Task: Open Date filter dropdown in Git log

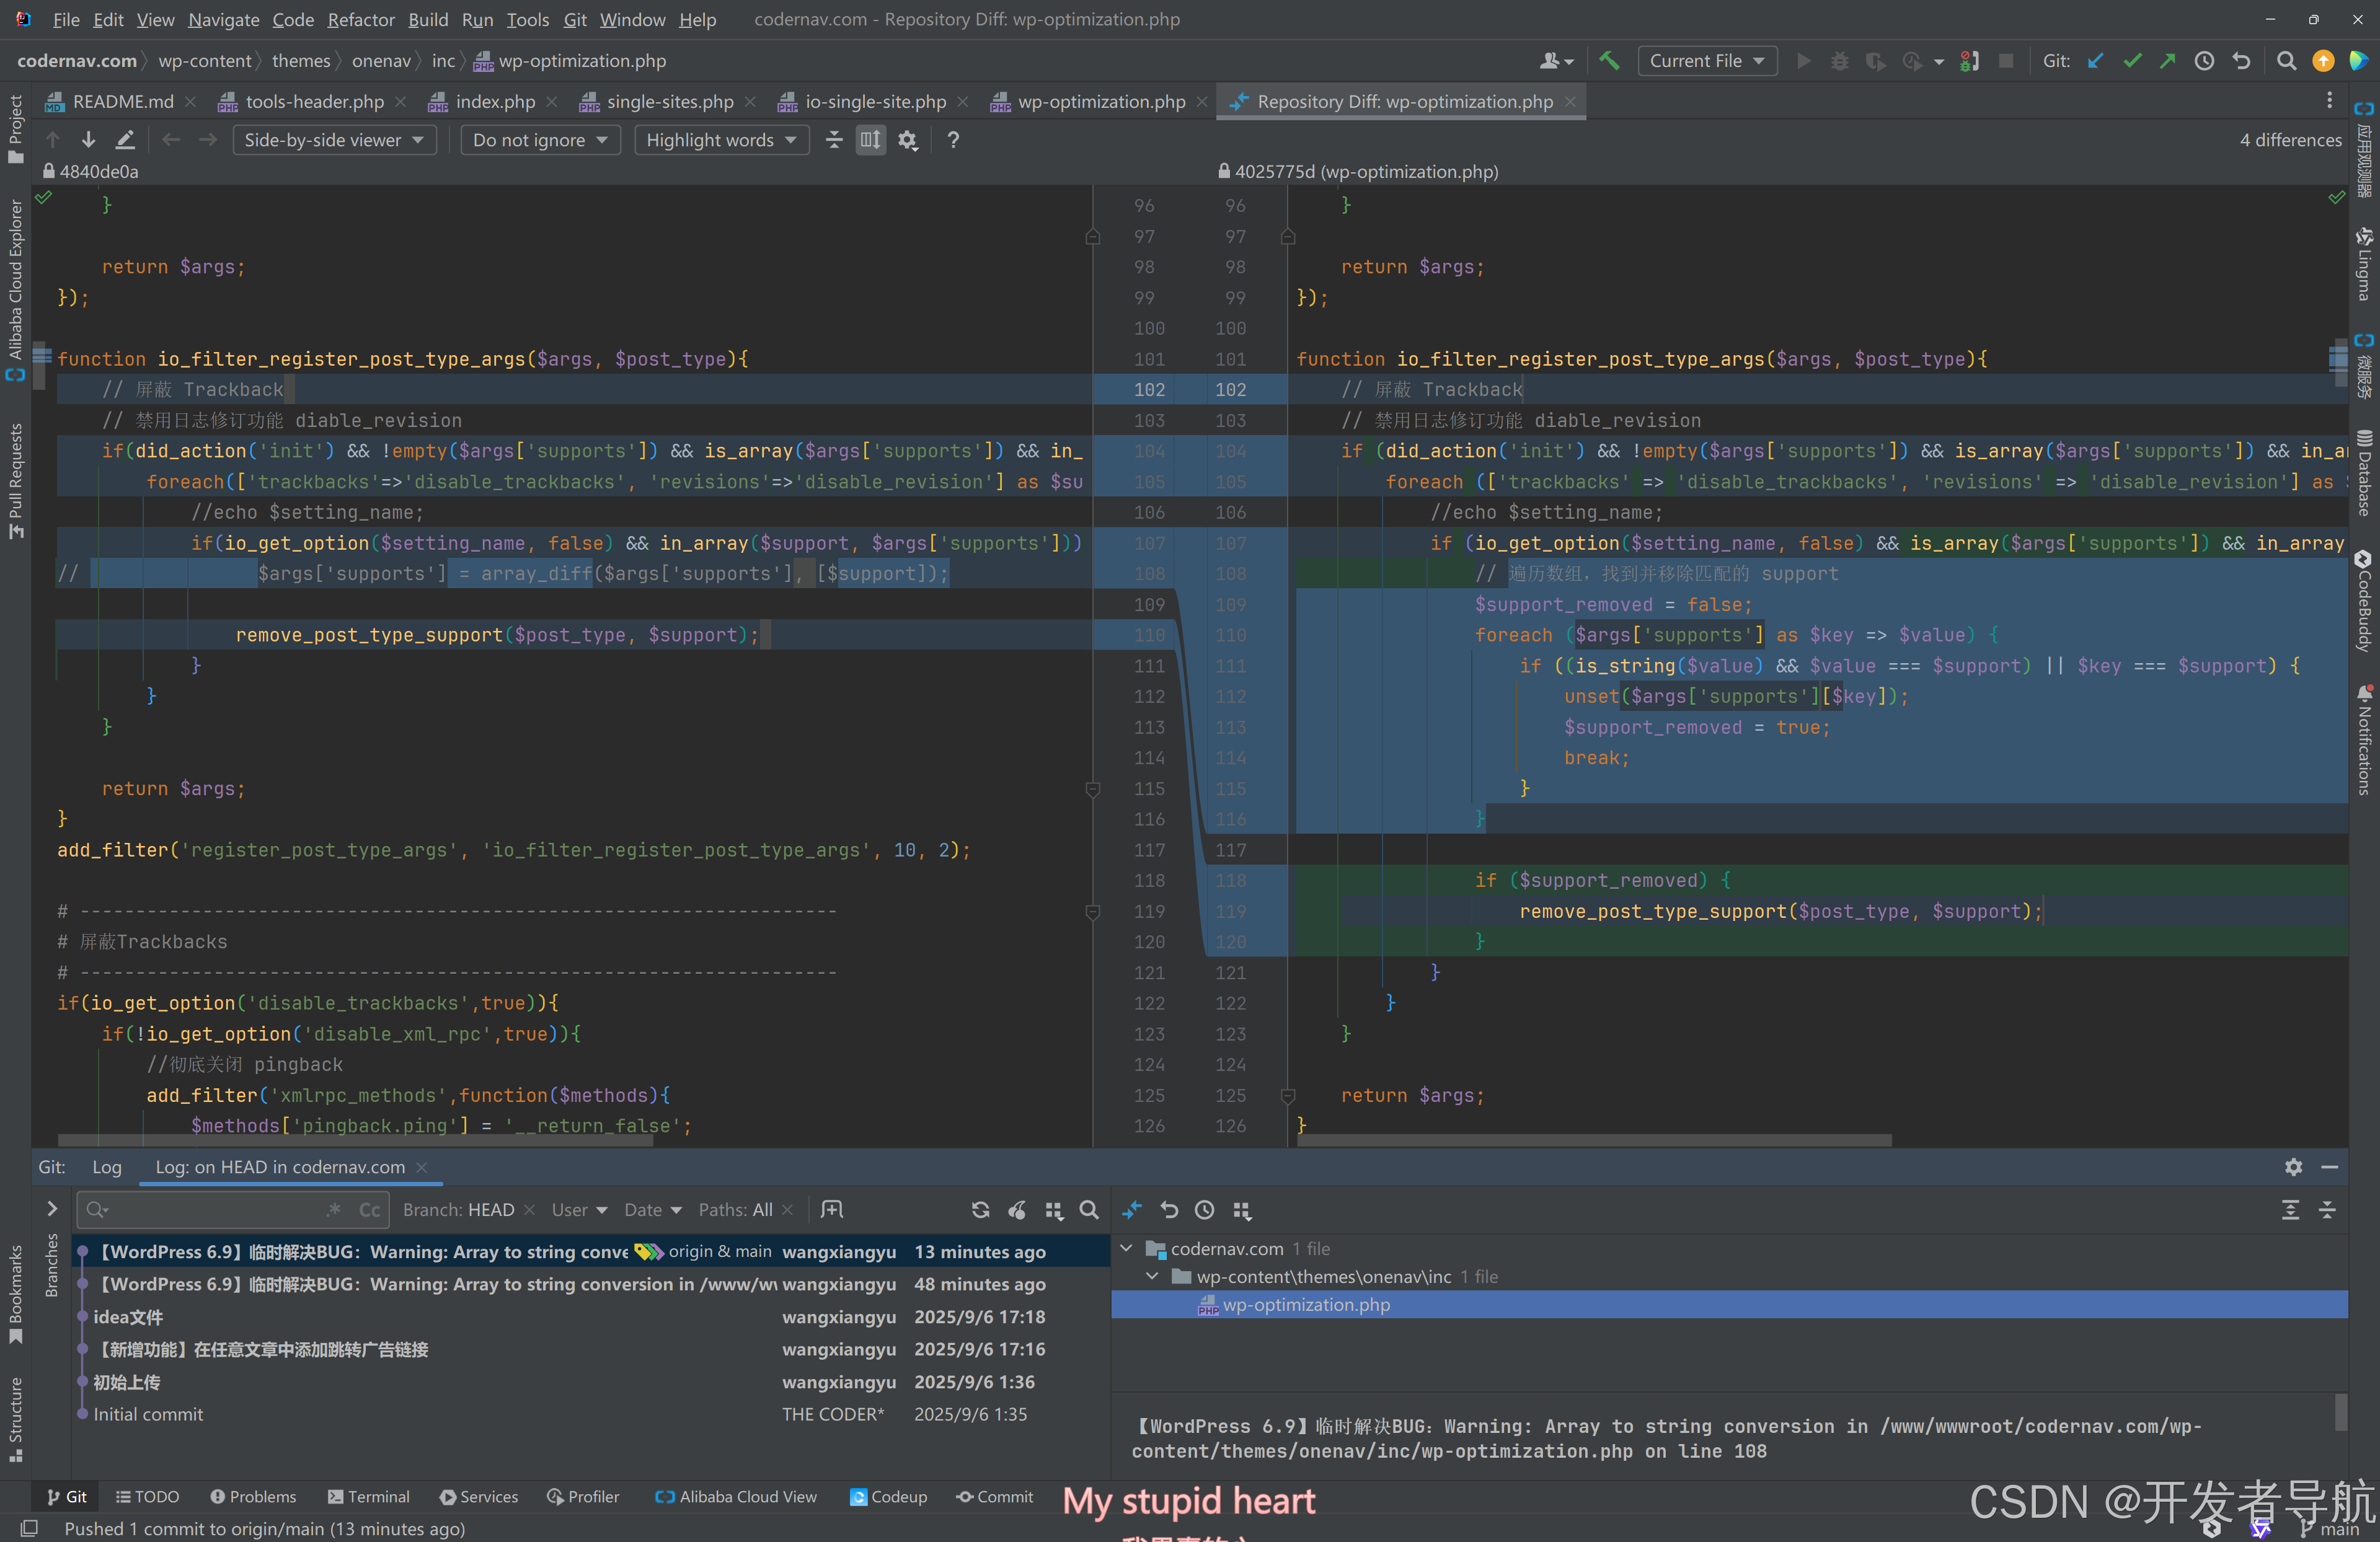Action: (x=653, y=1210)
